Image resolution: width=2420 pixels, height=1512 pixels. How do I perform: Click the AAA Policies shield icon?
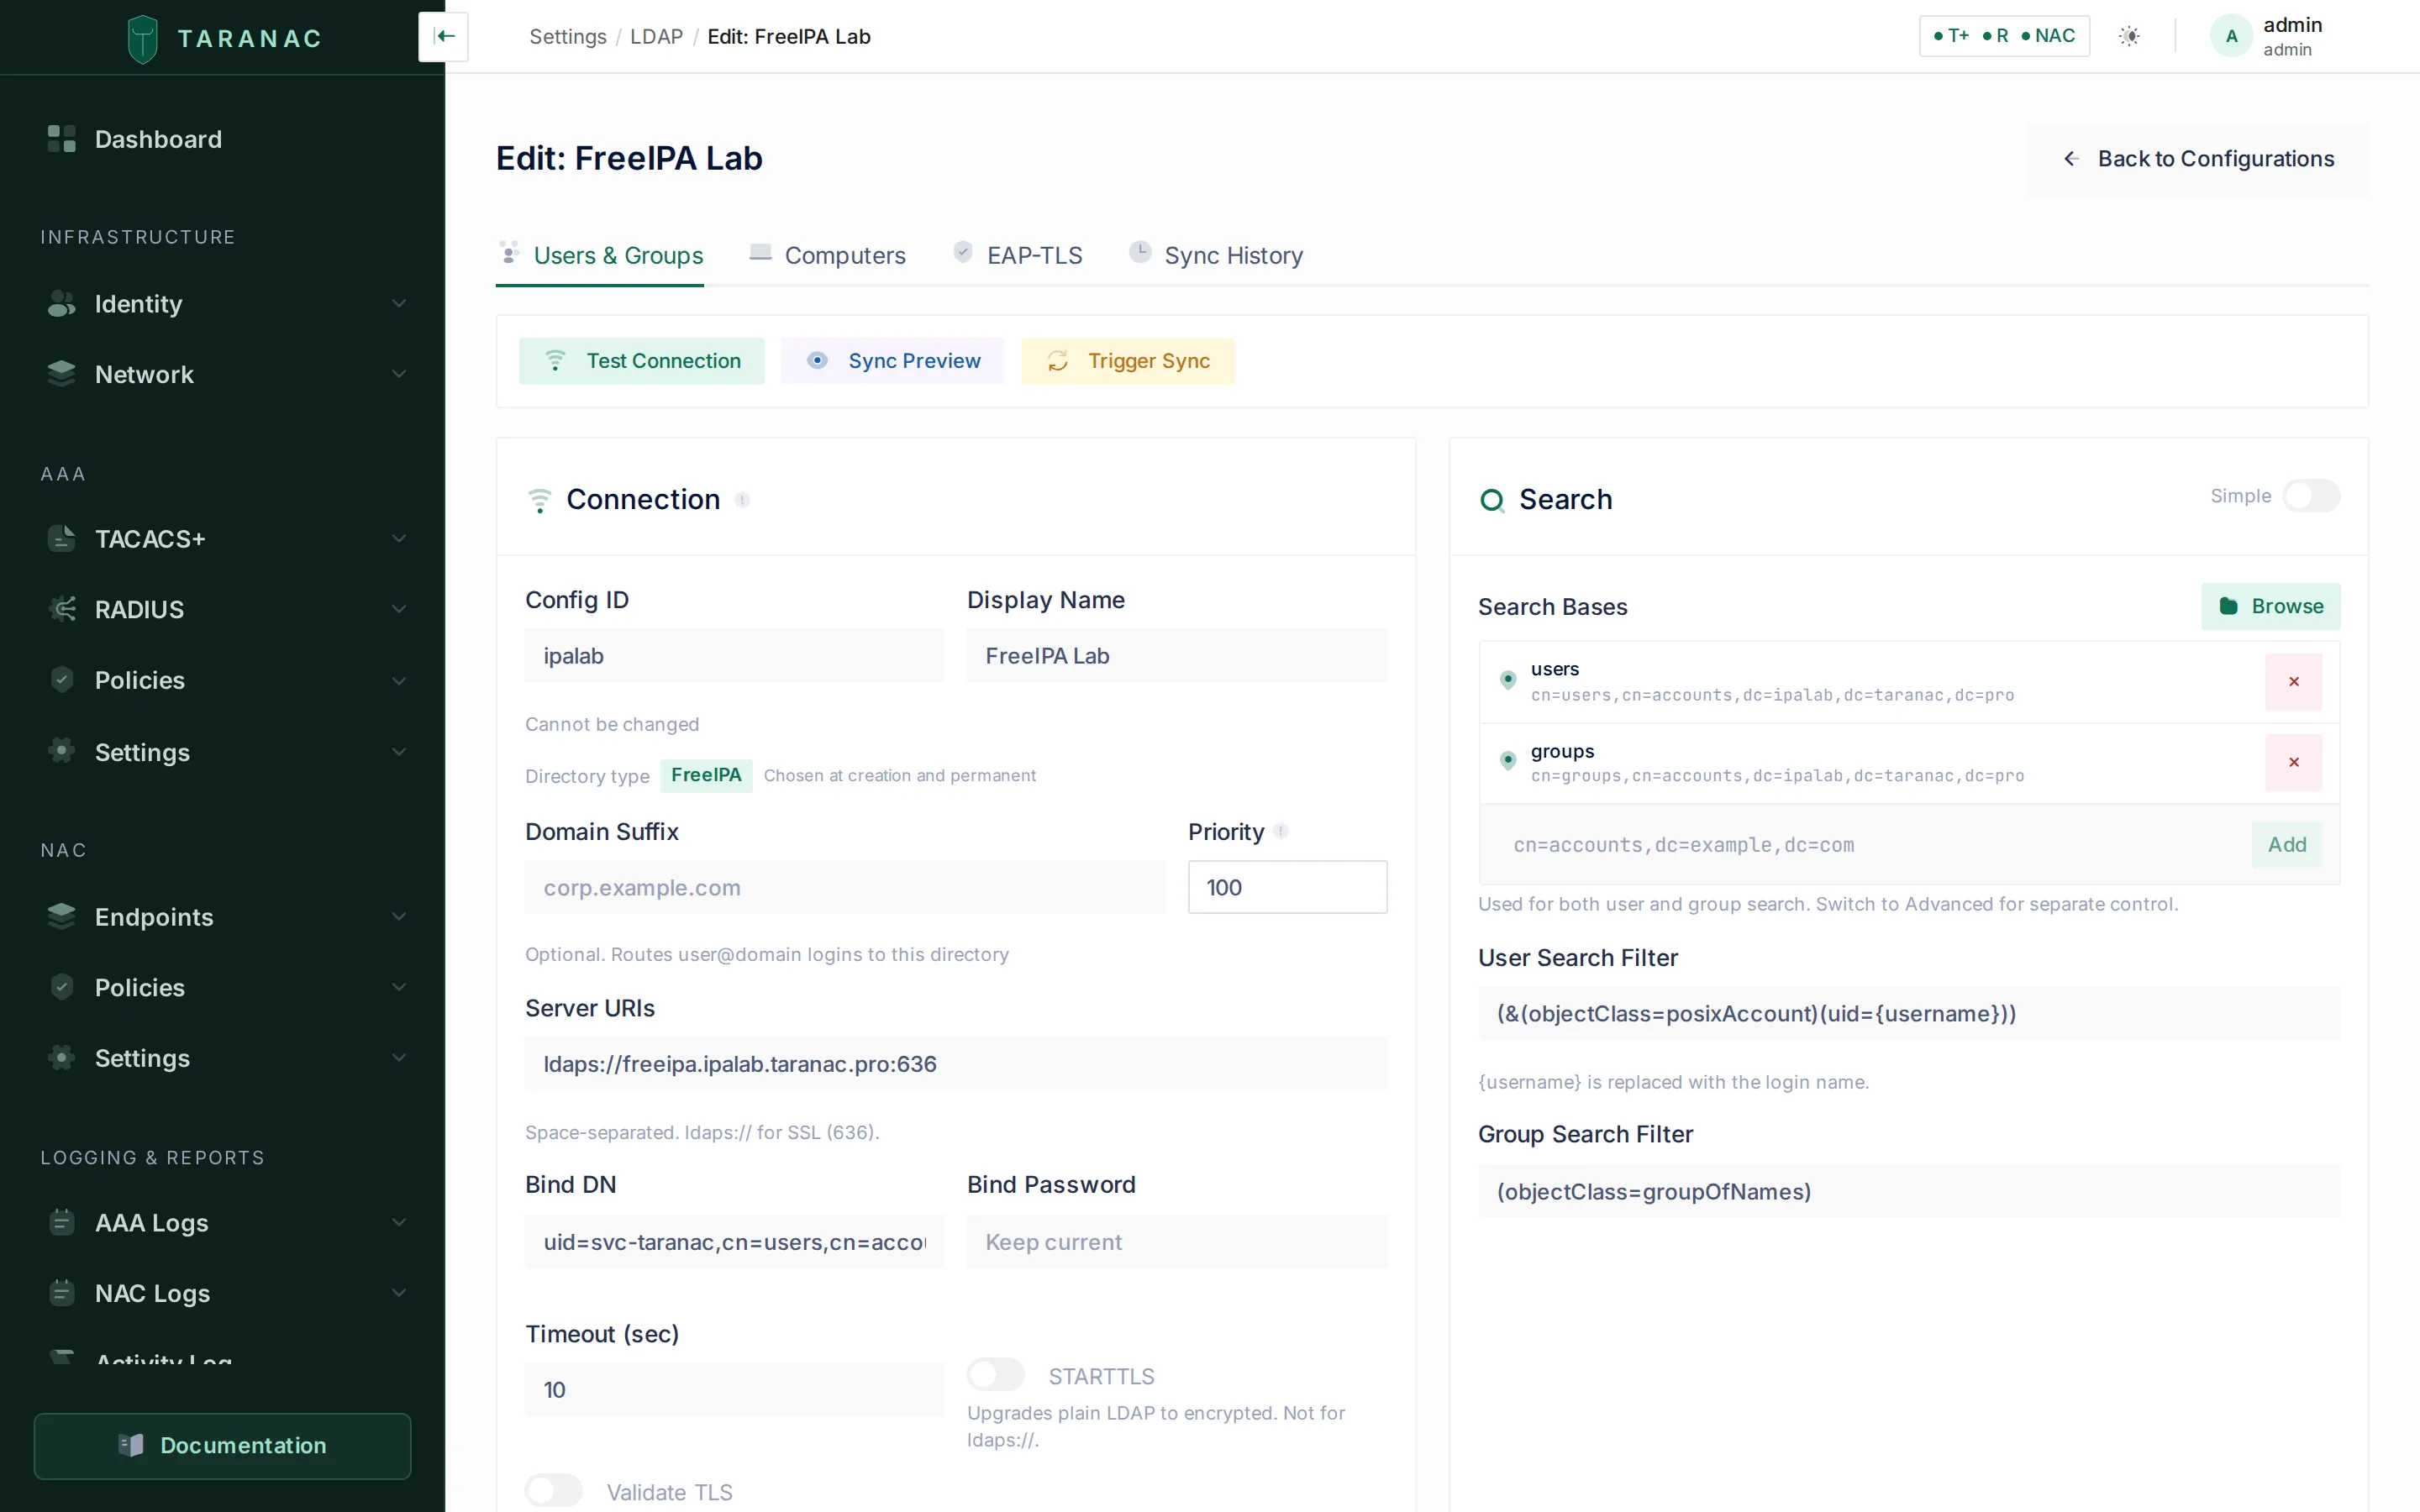tap(62, 680)
